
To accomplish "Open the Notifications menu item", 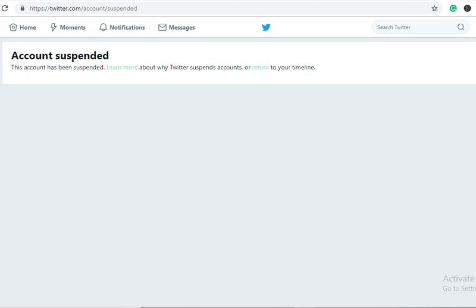I will click(127, 27).
